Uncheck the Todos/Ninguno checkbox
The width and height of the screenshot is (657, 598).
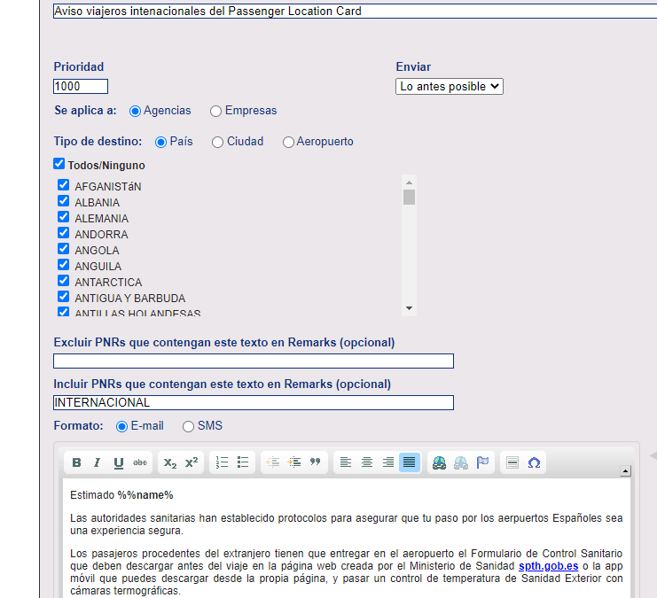tap(59, 164)
